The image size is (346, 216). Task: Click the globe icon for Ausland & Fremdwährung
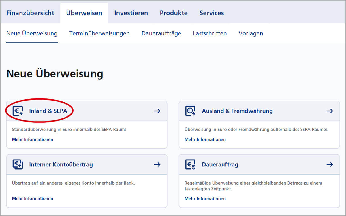click(x=190, y=111)
